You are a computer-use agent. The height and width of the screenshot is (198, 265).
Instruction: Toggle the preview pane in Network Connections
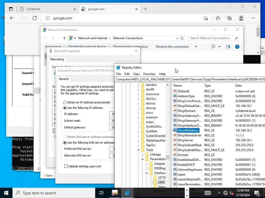pos(228,47)
